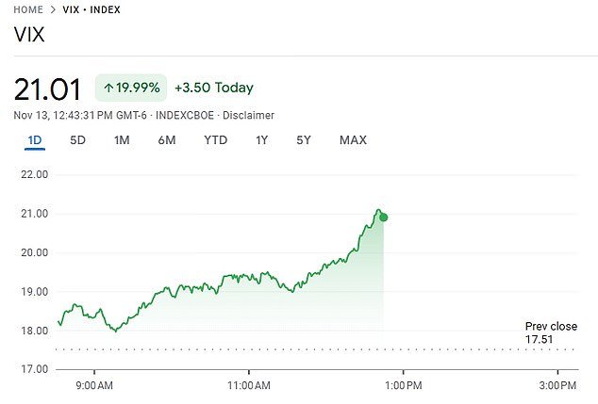Screen dimensions: 598x404
Task: Click the 11:00 AM time axis label
Action: (249, 385)
